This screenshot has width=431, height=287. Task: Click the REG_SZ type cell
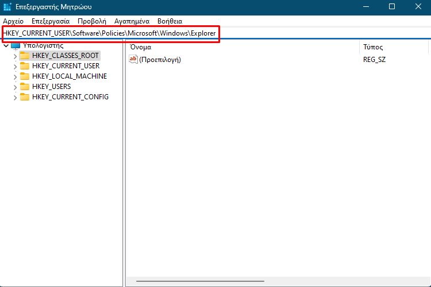[x=374, y=60]
